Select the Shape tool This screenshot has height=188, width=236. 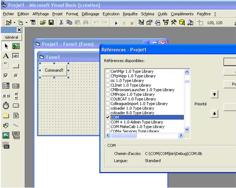tap(6, 125)
